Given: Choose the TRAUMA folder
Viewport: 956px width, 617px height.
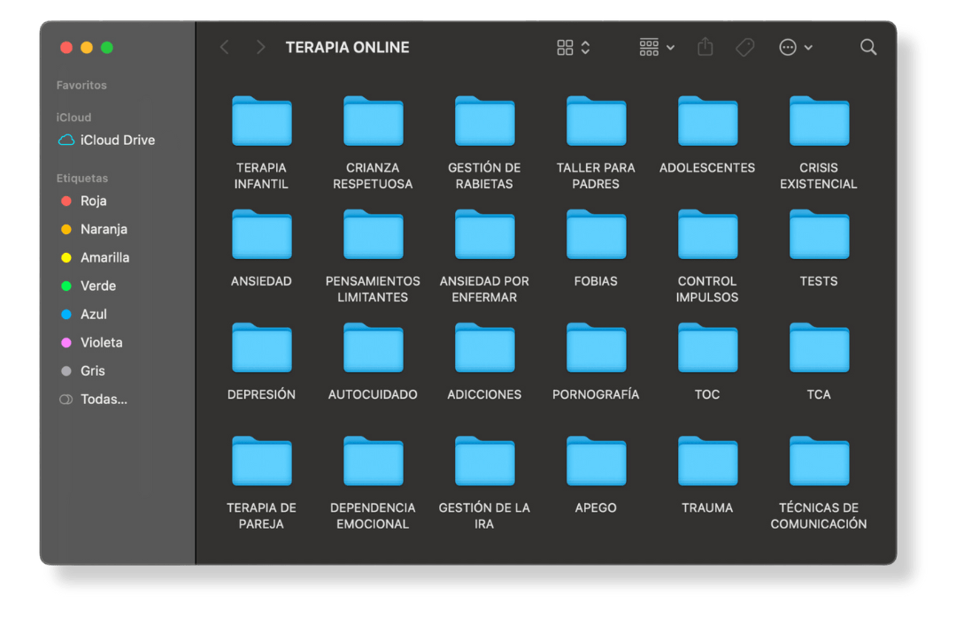Looking at the screenshot, I should (x=708, y=461).
